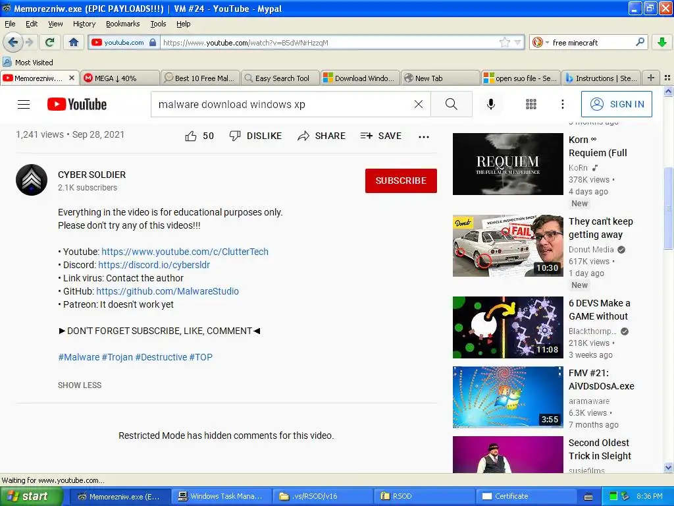The height and width of the screenshot is (506, 674).
Task: Switch to the Instructions | Ste... tab
Action: click(601, 78)
